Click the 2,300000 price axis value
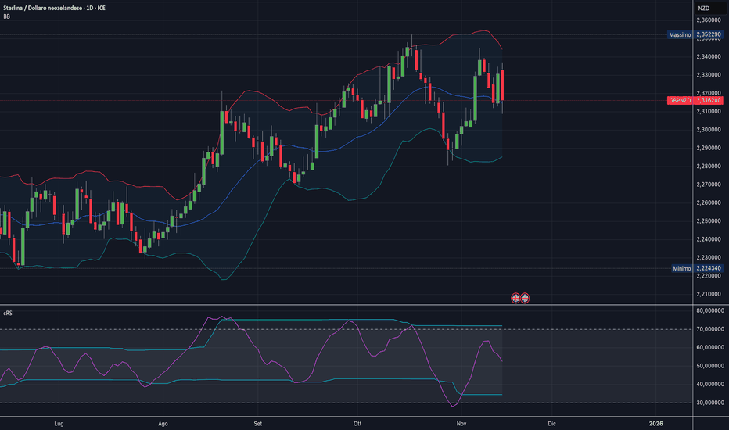 (x=709, y=130)
